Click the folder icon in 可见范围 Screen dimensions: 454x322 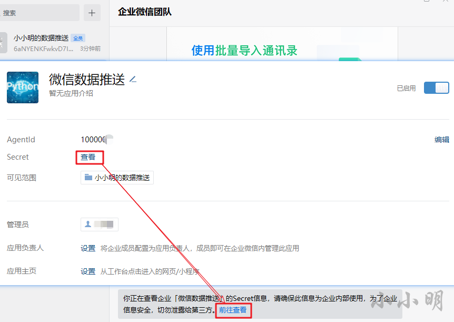click(x=88, y=177)
